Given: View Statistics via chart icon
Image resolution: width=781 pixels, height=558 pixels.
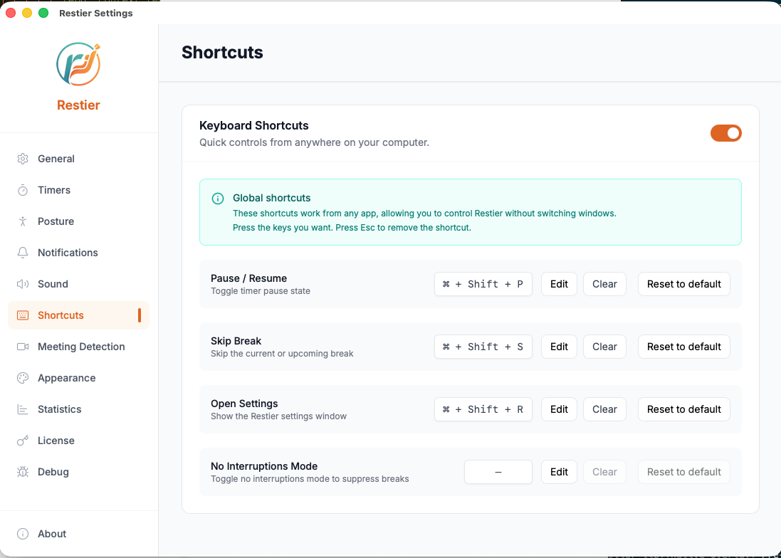Looking at the screenshot, I should [x=21, y=409].
